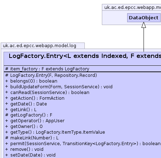Select the getLink() : L method
This screenshot has width=161, height=158.
click(21, 110)
